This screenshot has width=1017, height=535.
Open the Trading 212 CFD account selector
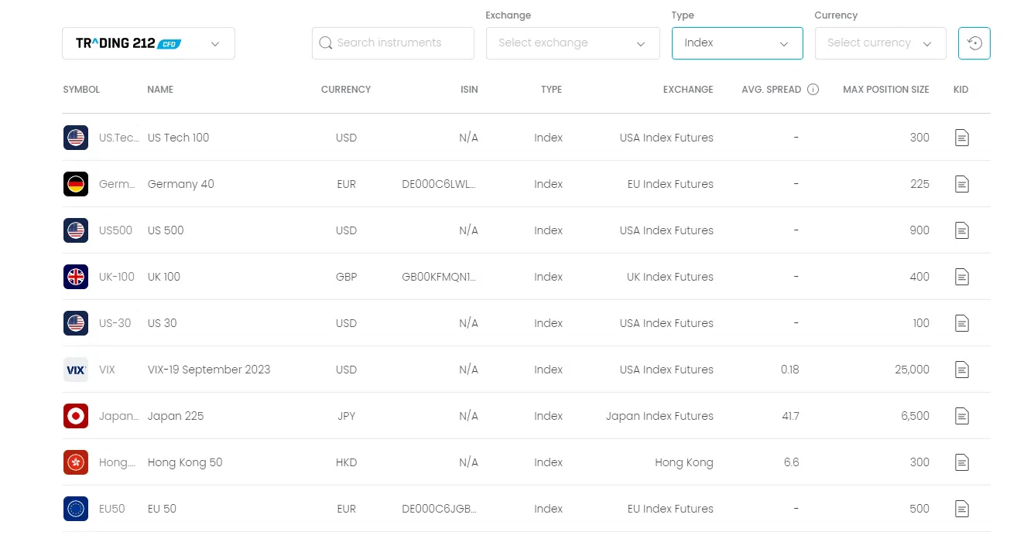(149, 43)
